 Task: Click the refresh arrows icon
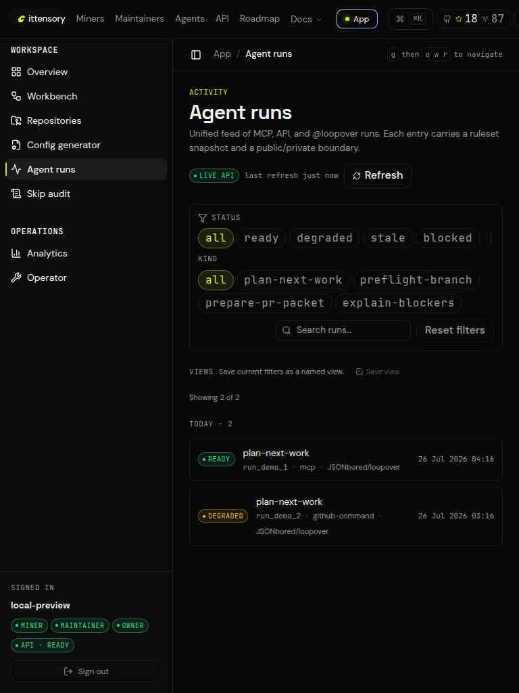[x=357, y=176]
